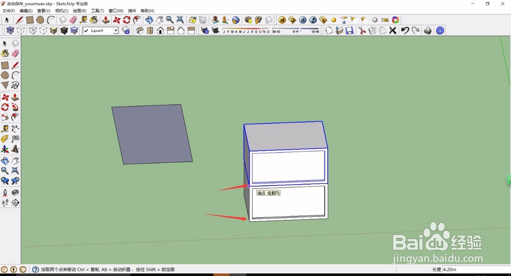Image resolution: width=511 pixels, height=276 pixels.
Task: Open the Google Earth globe icon
Action: [236, 20]
